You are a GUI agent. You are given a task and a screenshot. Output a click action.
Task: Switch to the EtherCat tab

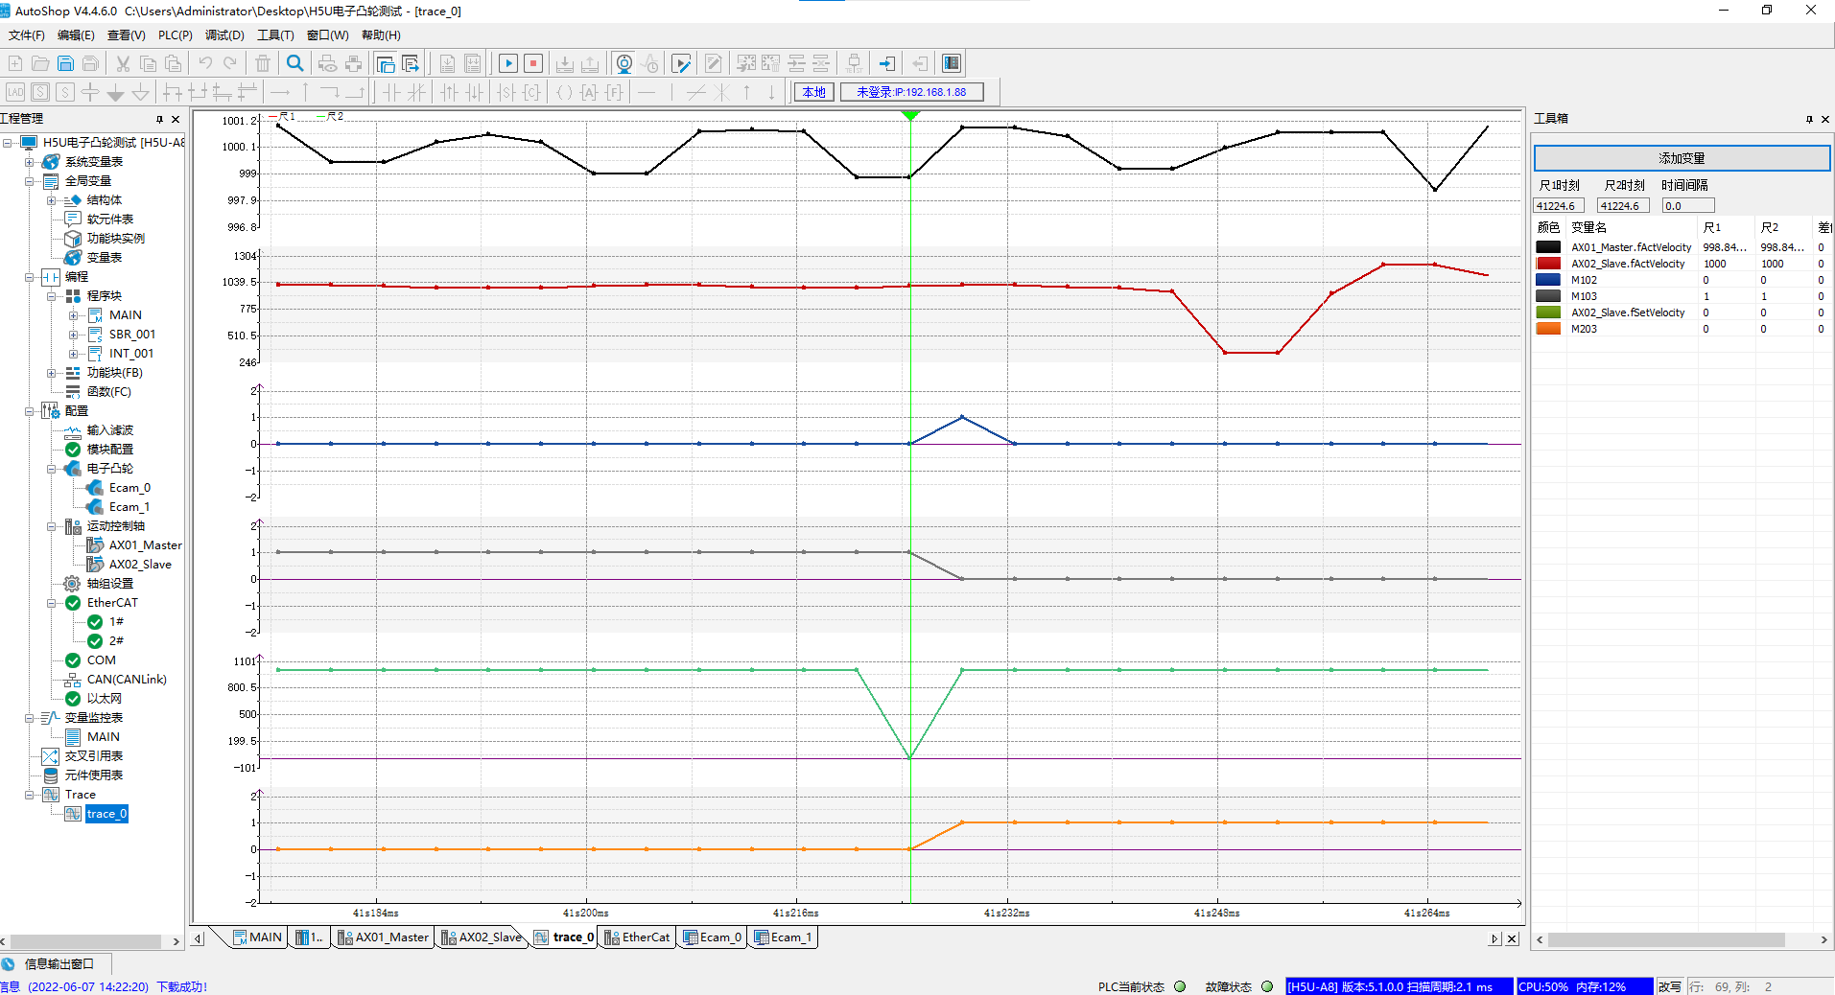(637, 937)
